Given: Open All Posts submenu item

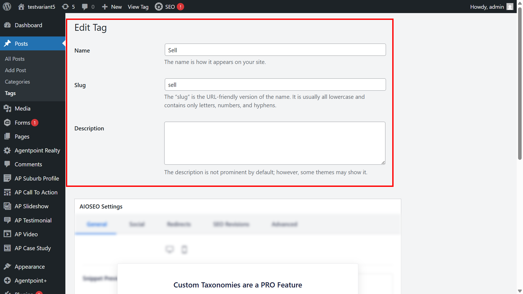Looking at the screenshot, I should (x=15, y=59).
